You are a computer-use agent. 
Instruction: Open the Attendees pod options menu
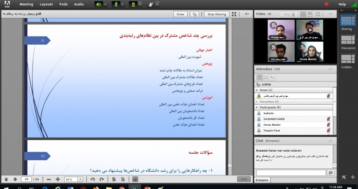331,69
